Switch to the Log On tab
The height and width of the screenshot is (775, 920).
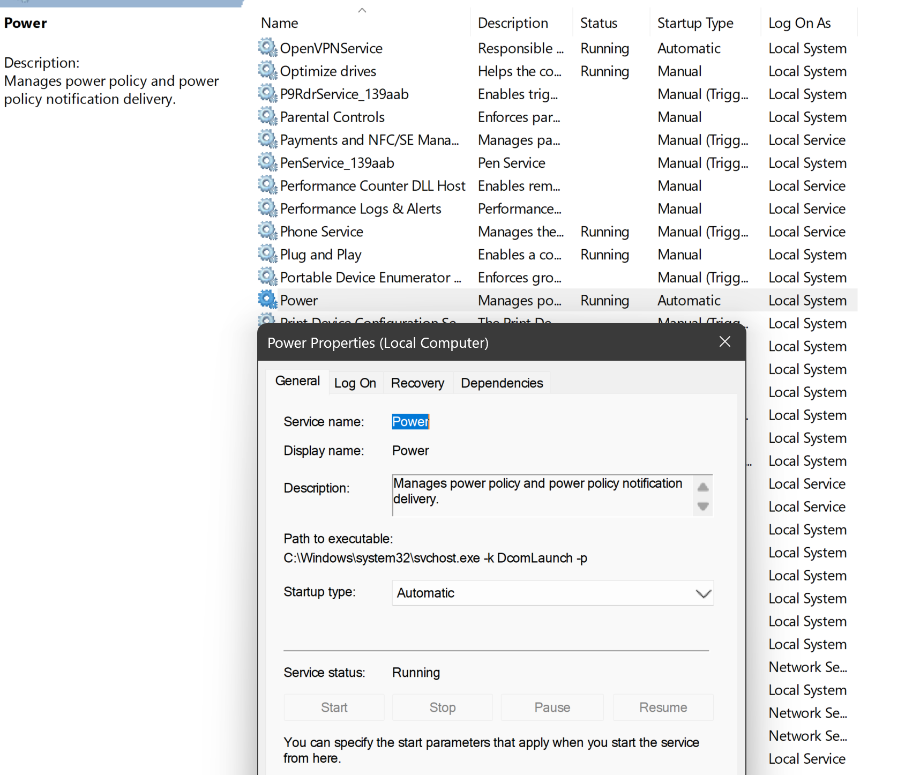[355, 383]
